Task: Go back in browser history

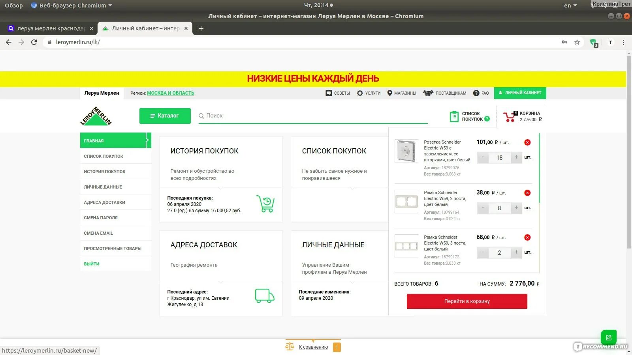Action: tap(9, 42)
